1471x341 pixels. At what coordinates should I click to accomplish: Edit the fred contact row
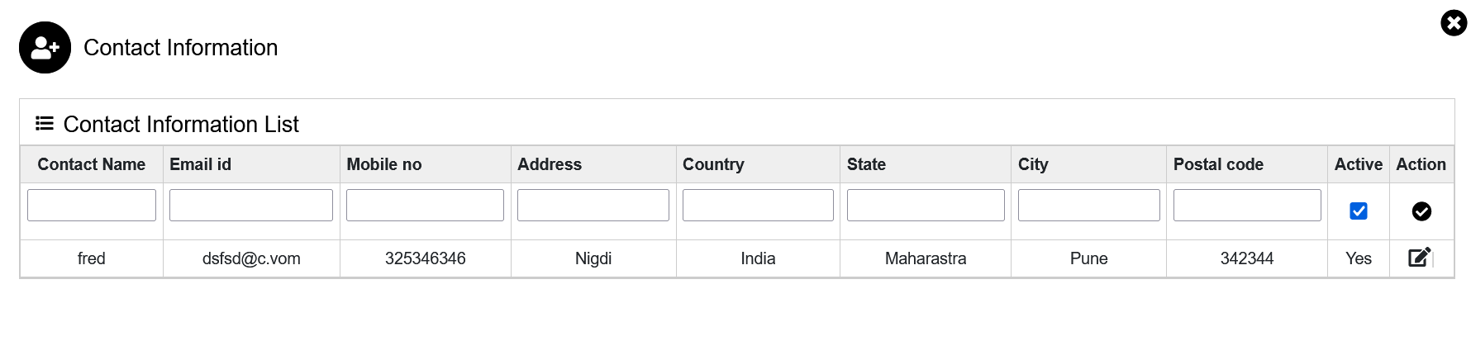(x=1419, y=258)
